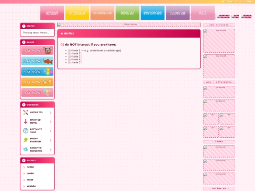Click the round ROTTMNT / TMNT icon
255x191 pixels.
25,131
